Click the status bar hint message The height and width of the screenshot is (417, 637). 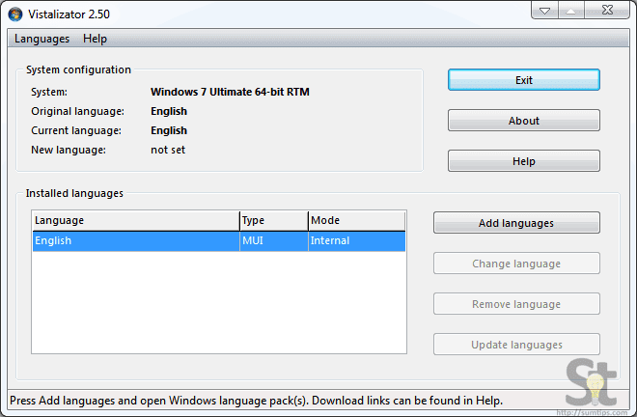pos(257,401)
